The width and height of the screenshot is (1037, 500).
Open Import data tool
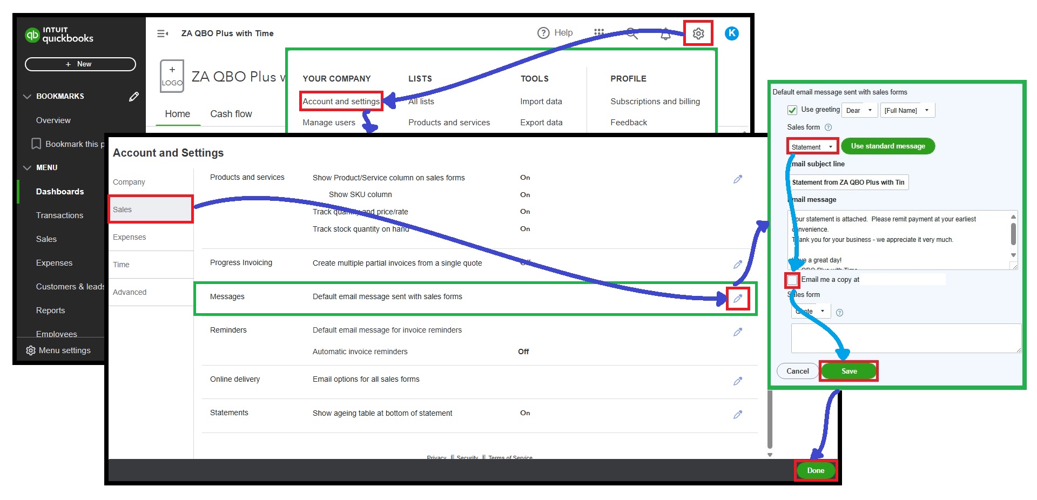click(x=541, y=102)
